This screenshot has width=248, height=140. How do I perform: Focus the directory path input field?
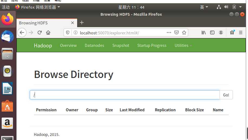click(x=125, y=95)
